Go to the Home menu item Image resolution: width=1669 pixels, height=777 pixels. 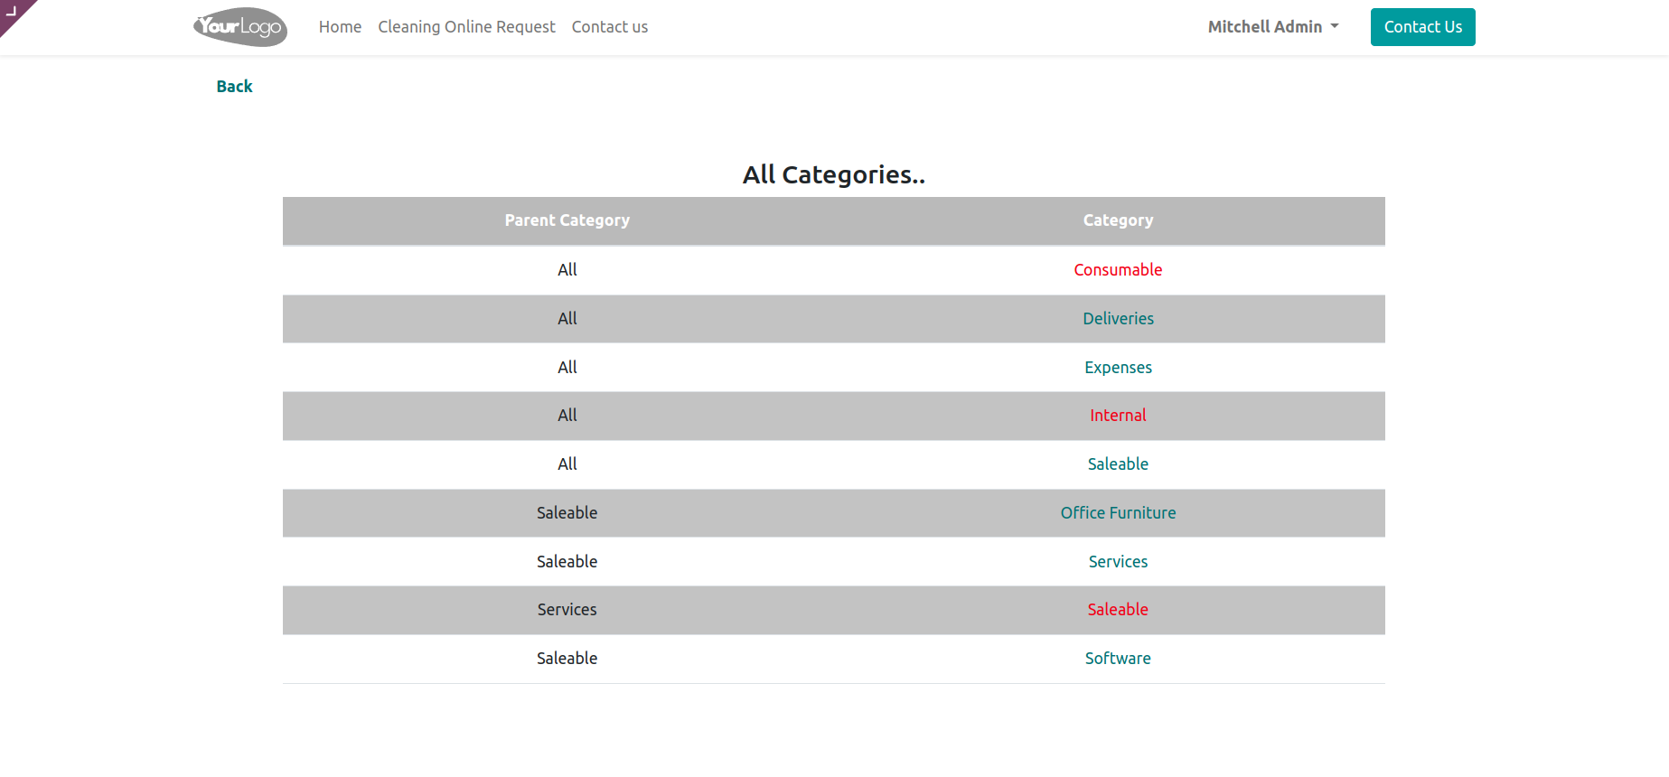[x=340, y=27]
